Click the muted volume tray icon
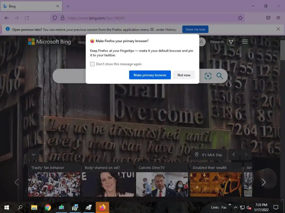Image resolution: width=285 pixels, height=213 pixels. tap(249, 207)
